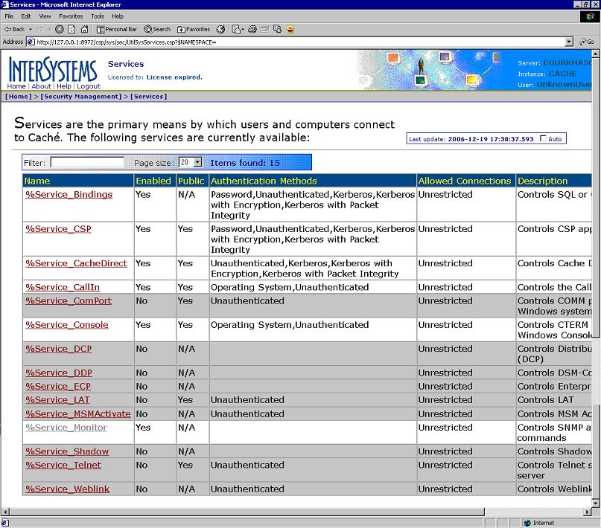Open the View menu

pyautogui.click(x=45, y=16)
